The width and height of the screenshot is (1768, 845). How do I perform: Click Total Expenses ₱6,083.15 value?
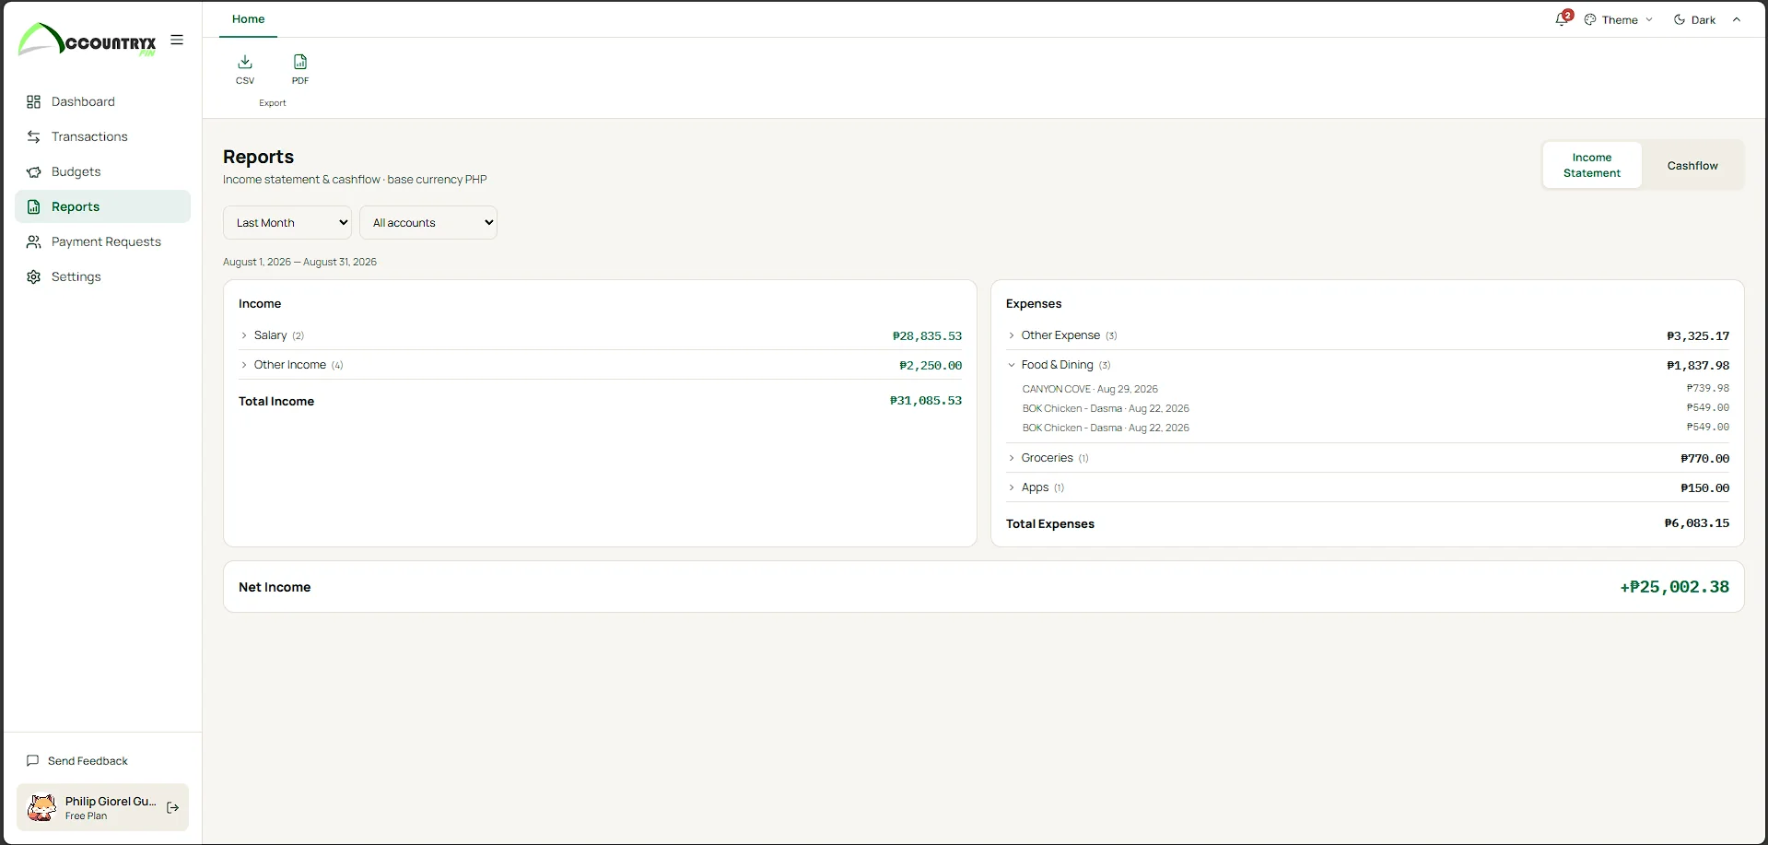point(1696,523)
